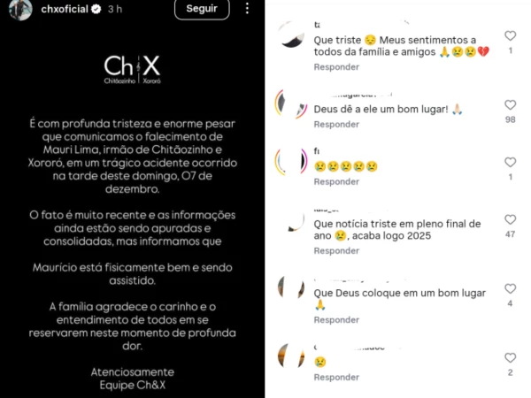Click the Seguir button
Screen dimensions: 531x398
[202, 9]
